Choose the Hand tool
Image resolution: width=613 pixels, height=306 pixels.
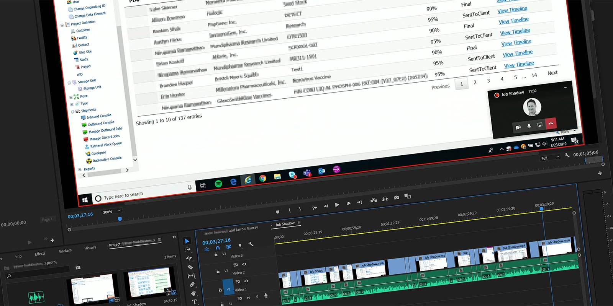click(193, 293)
